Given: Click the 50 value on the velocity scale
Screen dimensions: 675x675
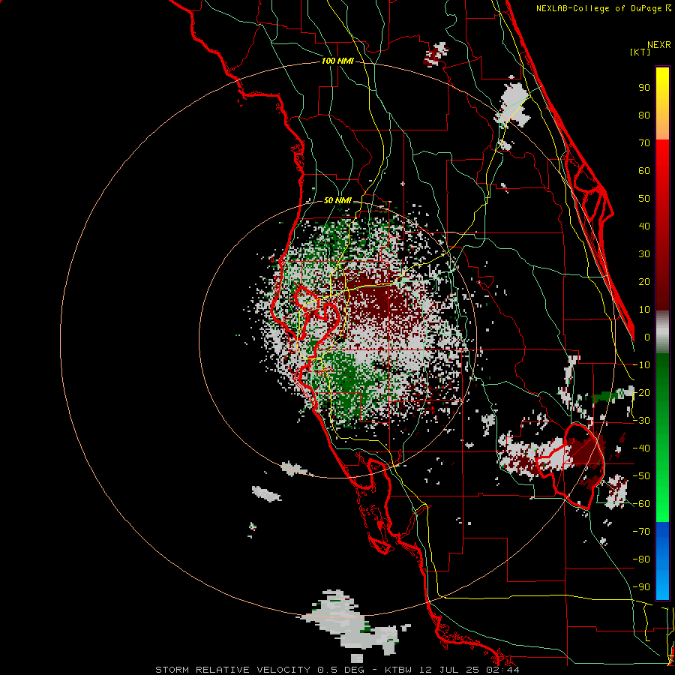Looking at the screenshot, I should (x=644, y=199).
